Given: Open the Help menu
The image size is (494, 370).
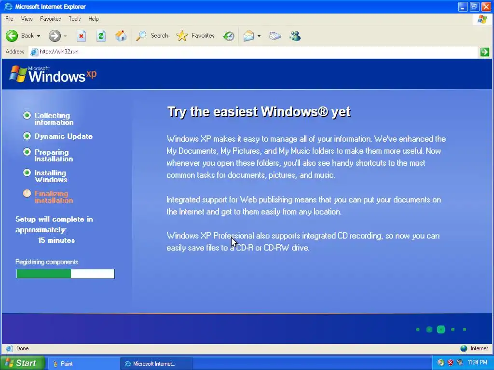Looking at the screenshot, I should click(x=94, y=19).
